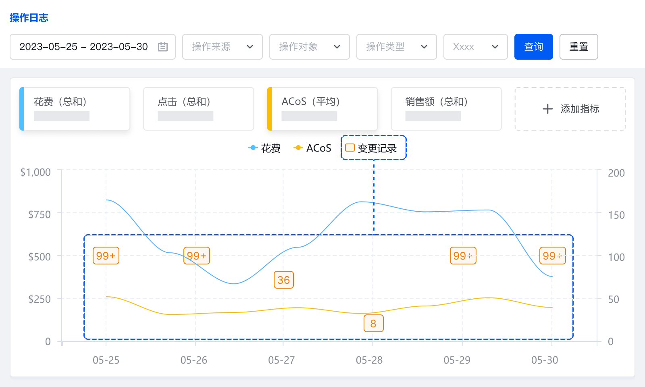The height and width of the screenshot is (387, 645).
Task: Open the Xxxx dropdown
Action: point(476,47)
